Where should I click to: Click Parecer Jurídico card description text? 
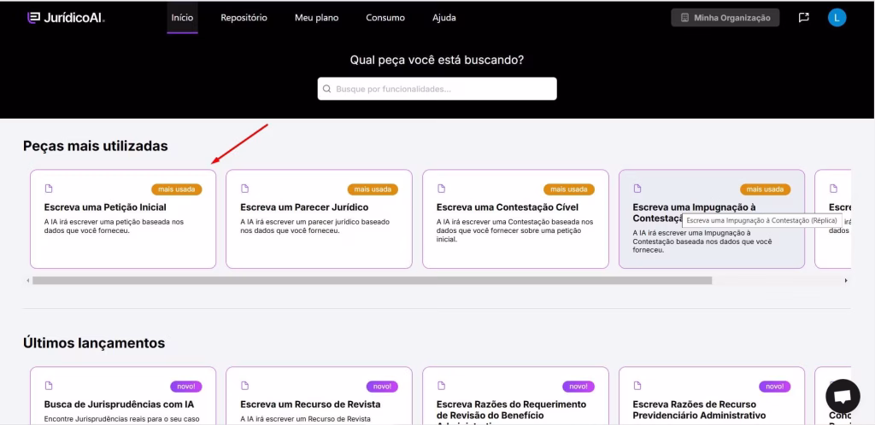[315, 226]
